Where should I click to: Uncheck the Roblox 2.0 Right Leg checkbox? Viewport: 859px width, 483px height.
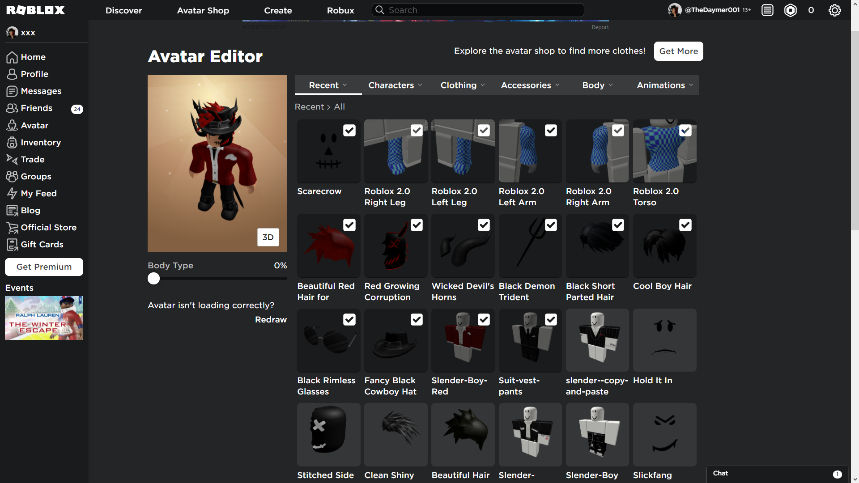pyautogui.click(x=417, y=131)
